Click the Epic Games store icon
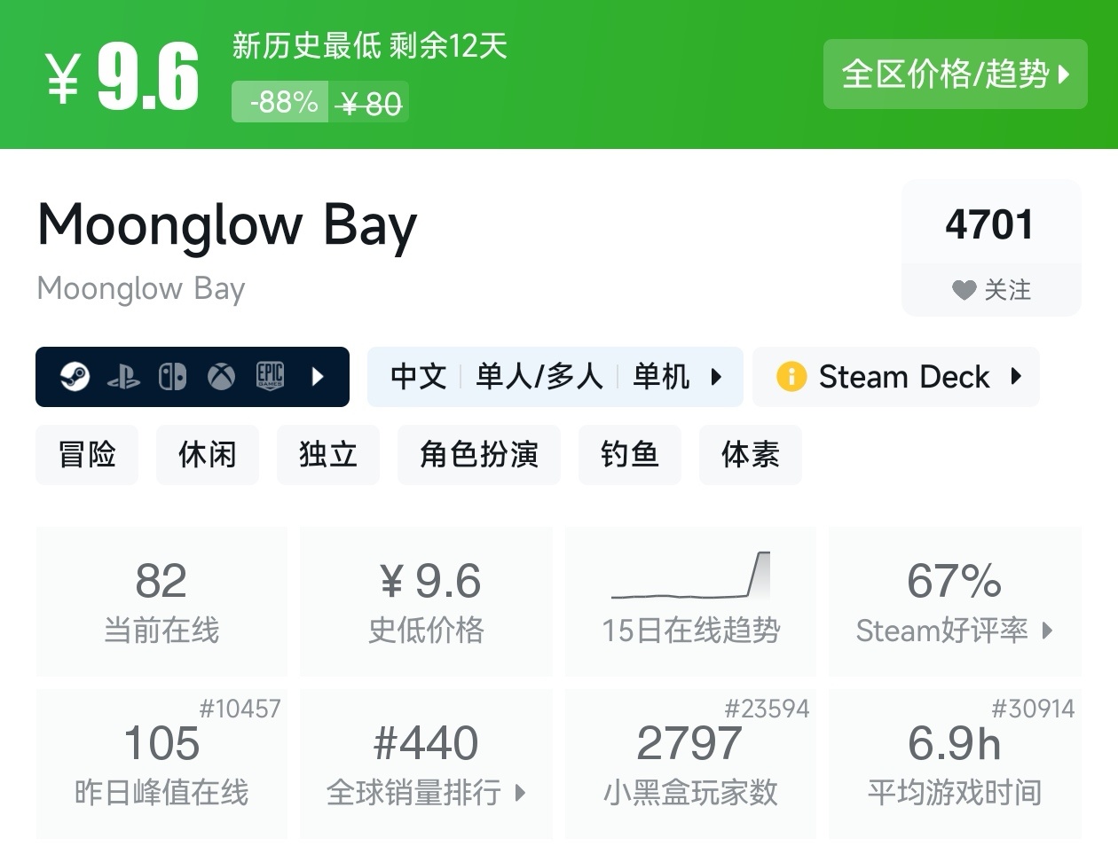The image size is (1118, 862). click(270, 377)
